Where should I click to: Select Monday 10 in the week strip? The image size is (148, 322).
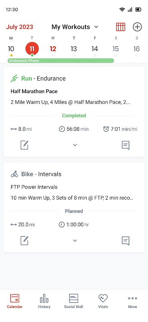click(11, 49)
